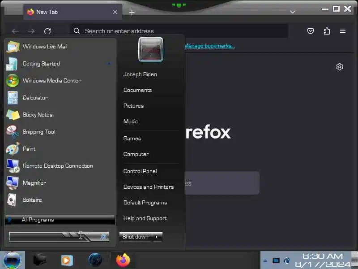Open the Firefox hamburger menu
Viewport: 358px width, 269px height.
click(x=342, y=31)
